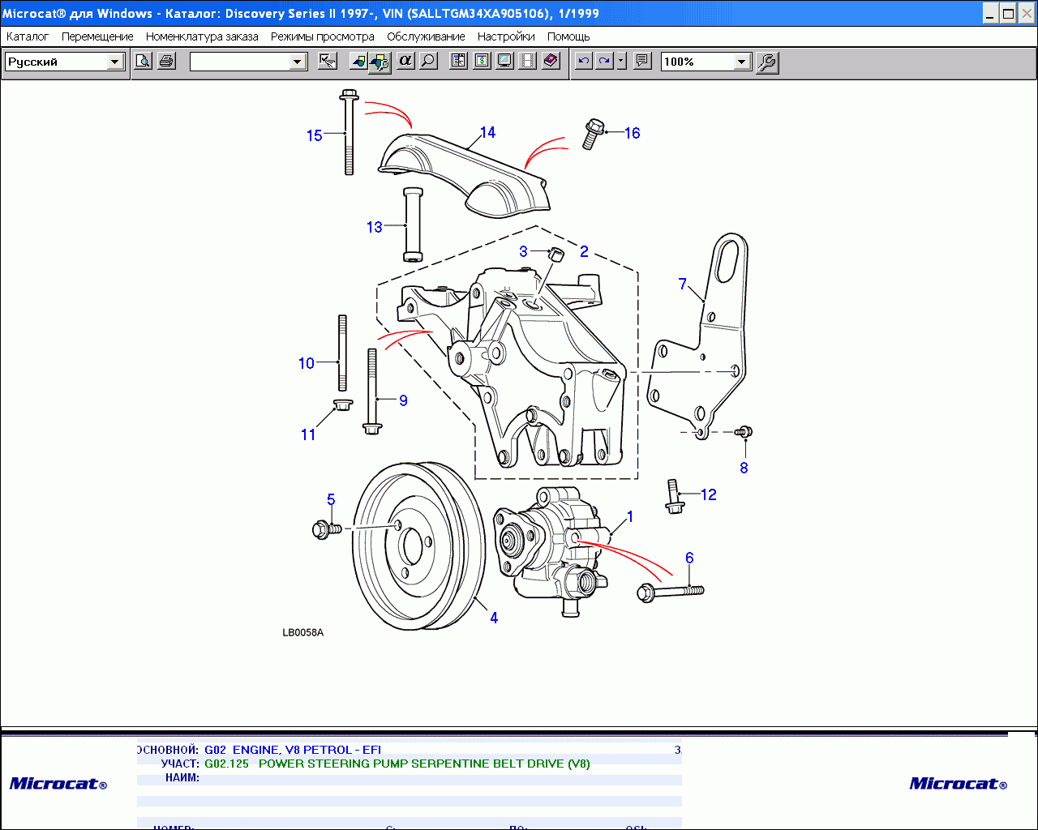1038x830 pixels.
Task: Click the G02.125 POWER STEERING PUMP section line
Action: point(397,764)
